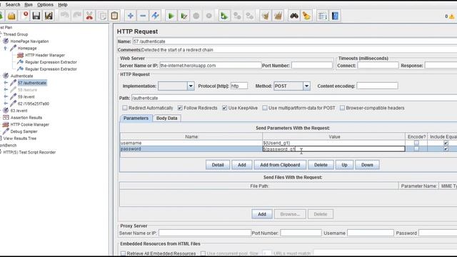Toggle Include Equals for username row

(x=446, y=143)
